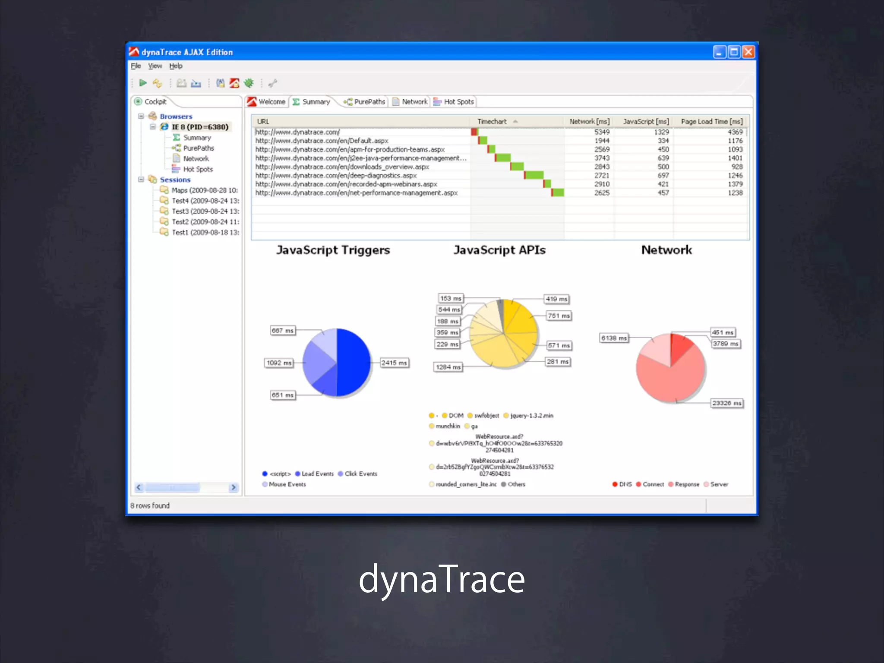
Task: Select the deep-diagnostics.aspx URL row
Action: (x=500, y=175)
